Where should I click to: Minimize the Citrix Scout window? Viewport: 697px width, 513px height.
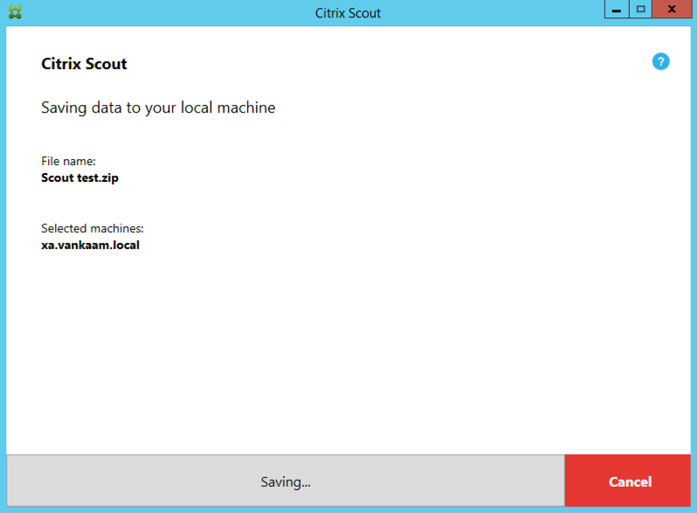[617, 10]
